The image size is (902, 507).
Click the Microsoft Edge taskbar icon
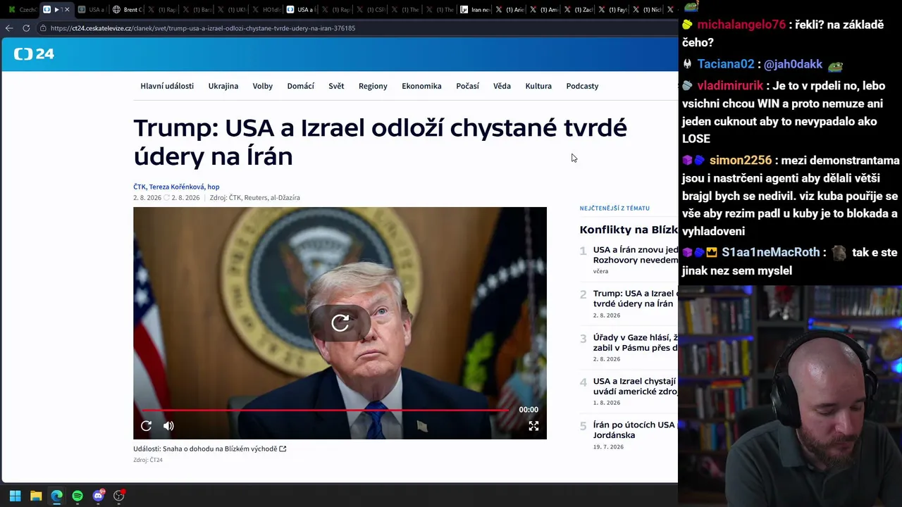(56, 496)
